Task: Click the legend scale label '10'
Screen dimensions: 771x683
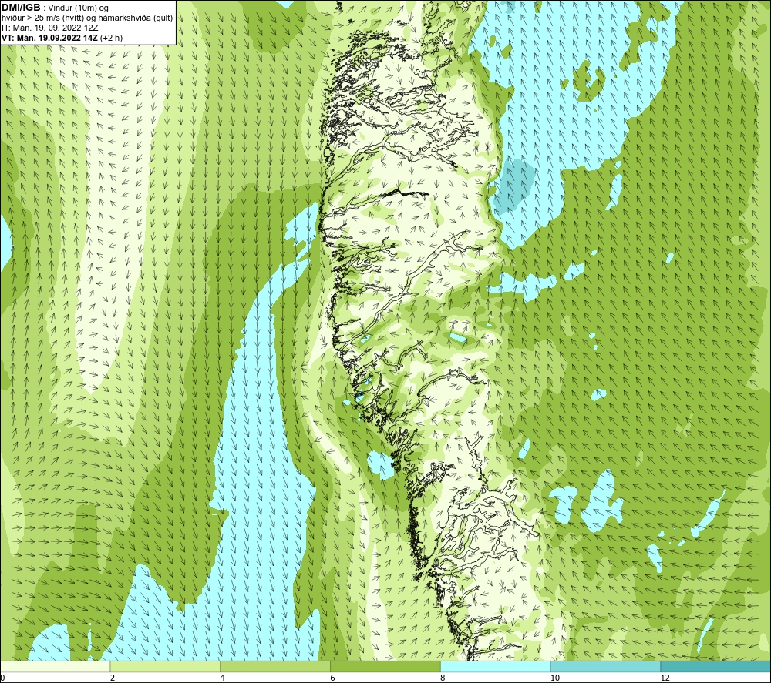Action: click(555, 678)
